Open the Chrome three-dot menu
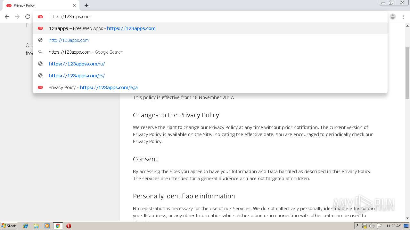Image resolution: width=410 pixels, height=230 pixels. (x=403, y=17)
